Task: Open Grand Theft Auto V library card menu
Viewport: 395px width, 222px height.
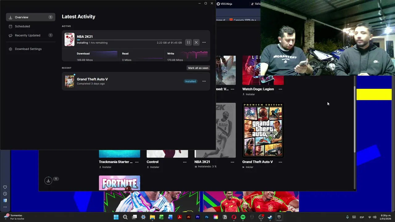Action: coord(280,162)
